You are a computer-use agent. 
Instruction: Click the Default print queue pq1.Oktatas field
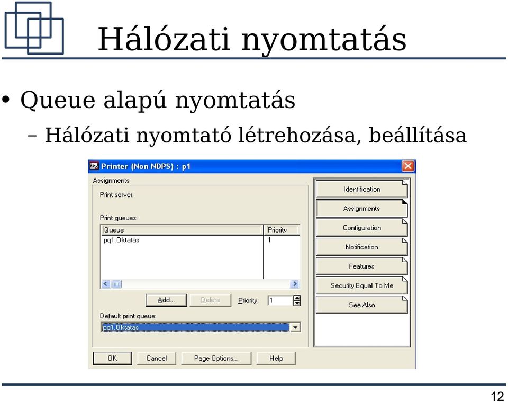point(195,327)
